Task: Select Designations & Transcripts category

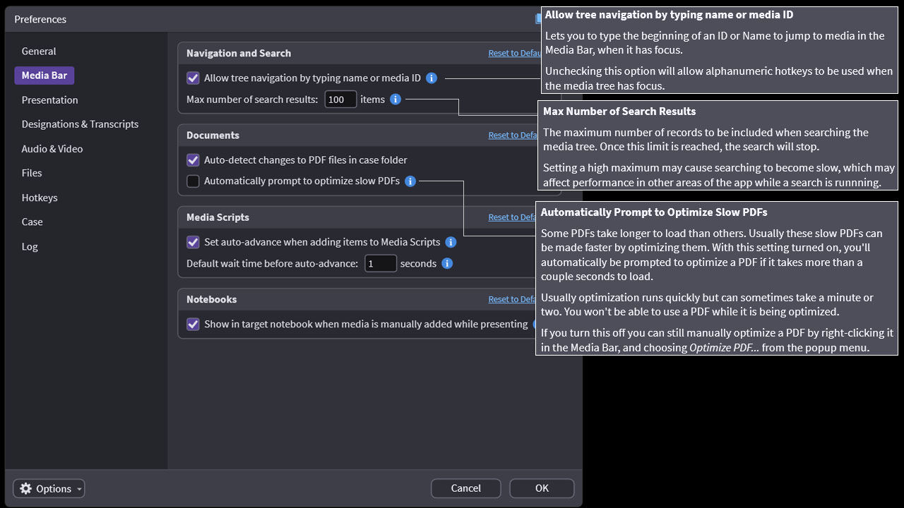Action: [80, 124]
